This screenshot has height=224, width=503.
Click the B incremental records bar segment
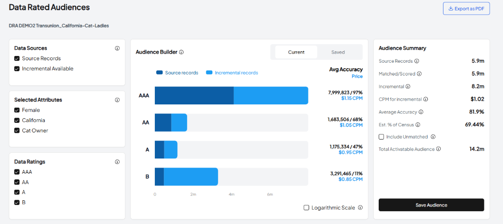pos(191,177)
